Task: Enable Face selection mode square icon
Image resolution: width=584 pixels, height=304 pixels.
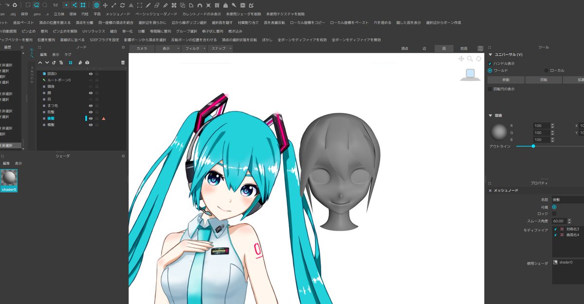Action: 83,5
